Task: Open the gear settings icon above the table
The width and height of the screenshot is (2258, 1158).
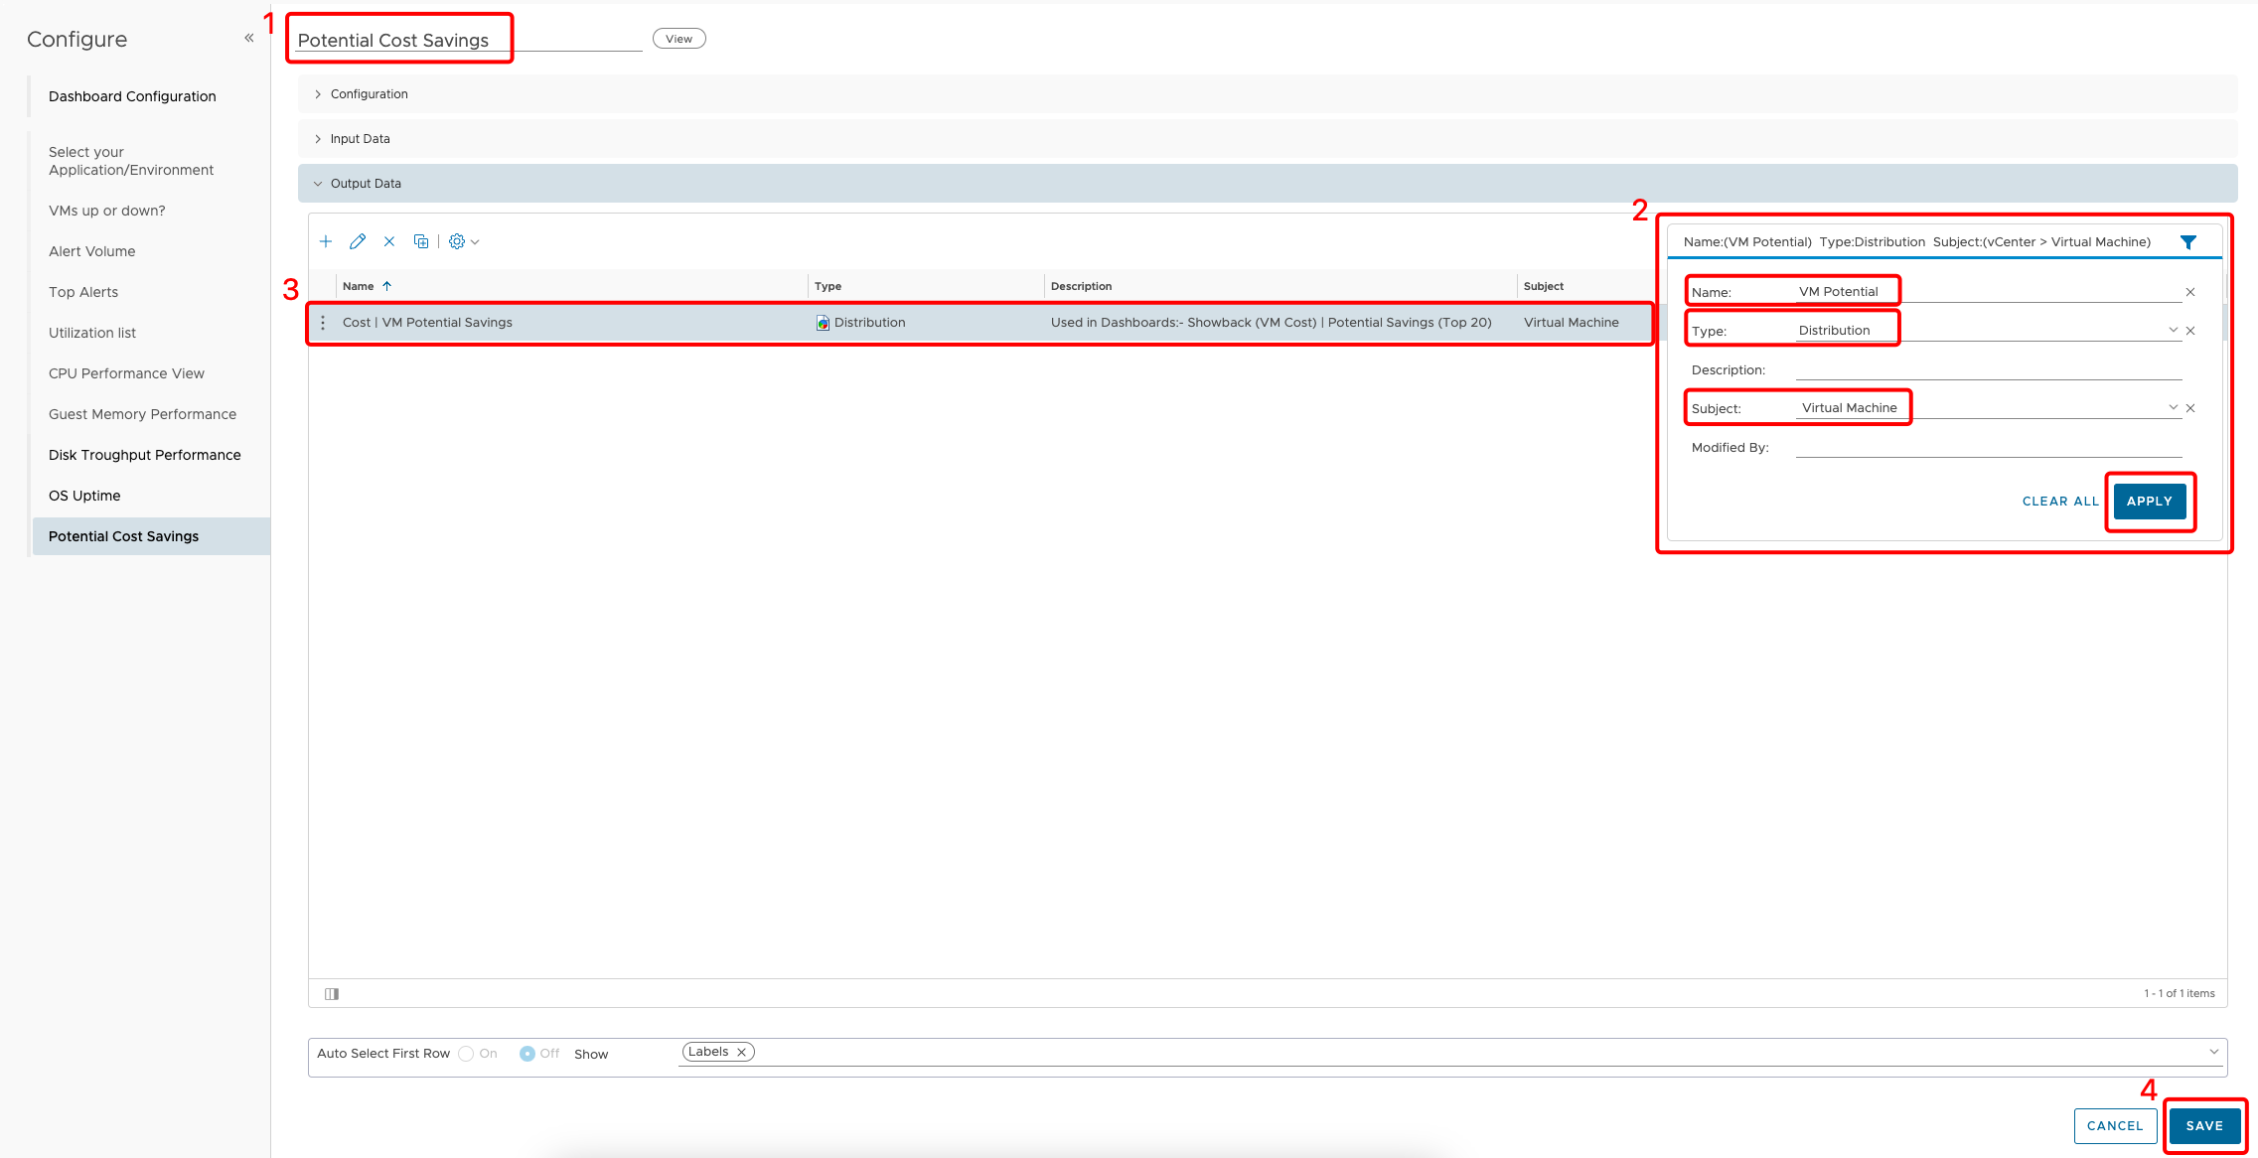Action: click(459, 241)
